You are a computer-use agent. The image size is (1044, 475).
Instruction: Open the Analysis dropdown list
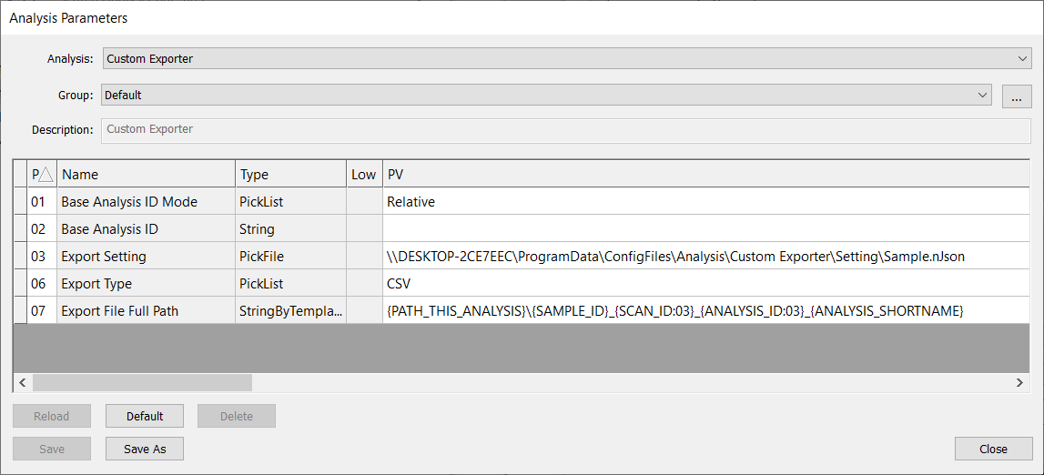click(x=1023, y=59)
